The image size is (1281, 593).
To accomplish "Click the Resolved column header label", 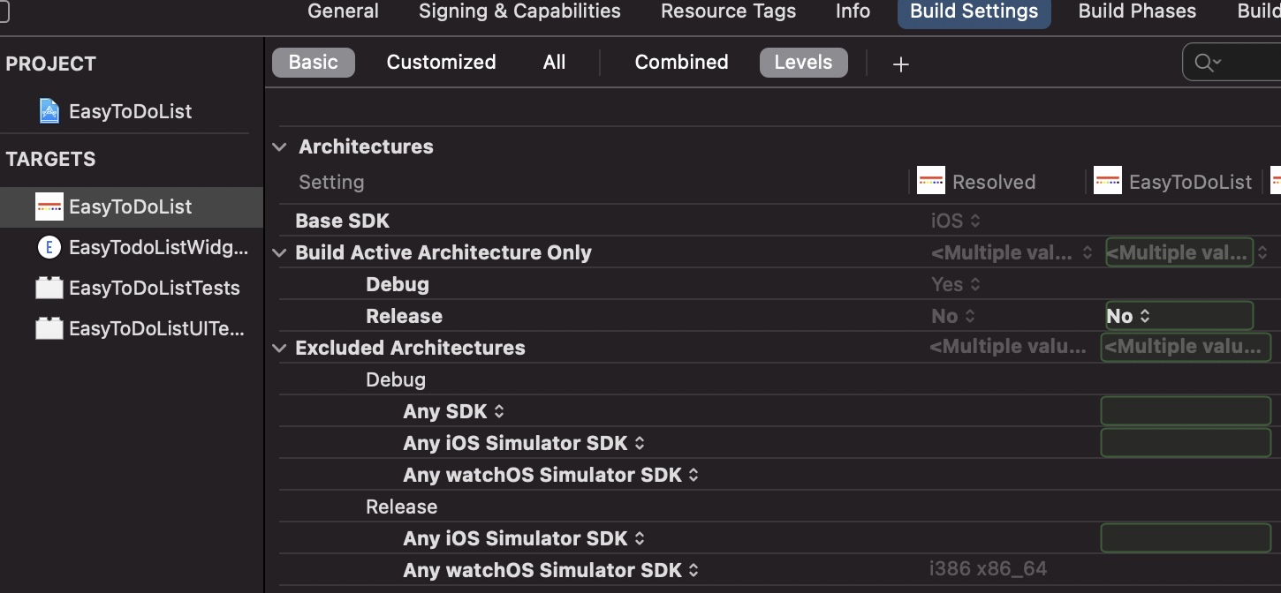I will [994, 182].
